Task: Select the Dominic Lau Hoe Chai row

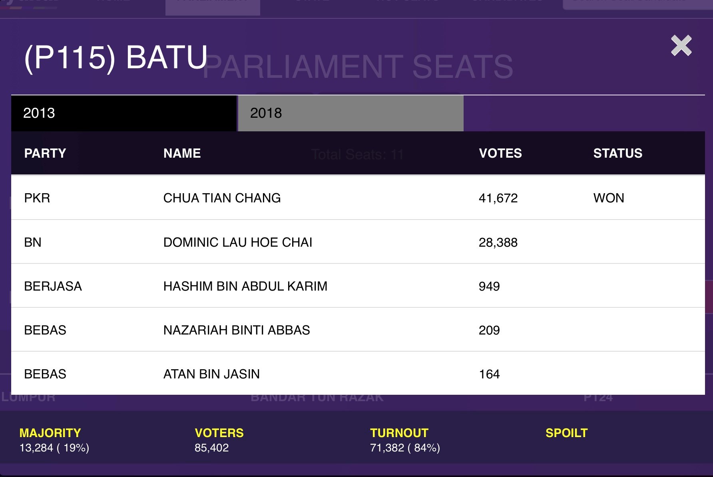Action: click(358, 242)
